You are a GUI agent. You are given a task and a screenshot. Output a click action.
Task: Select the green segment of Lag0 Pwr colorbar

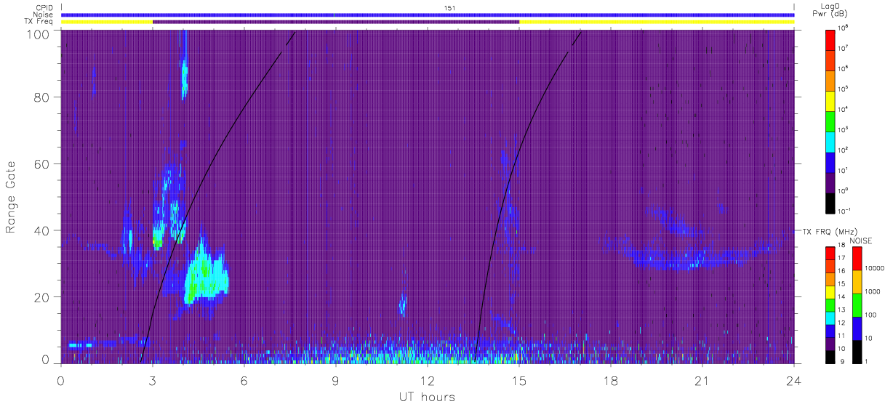tap(830, 121)
